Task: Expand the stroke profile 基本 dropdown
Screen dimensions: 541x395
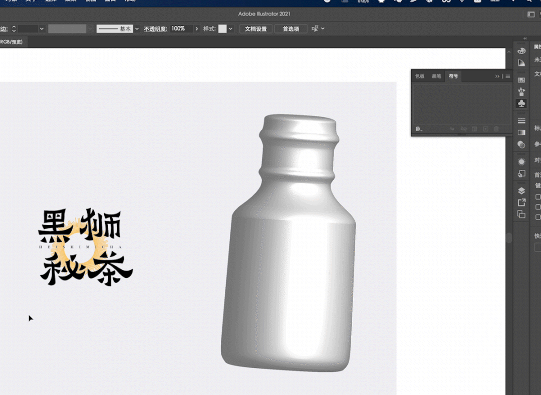Action: (137, 29)
